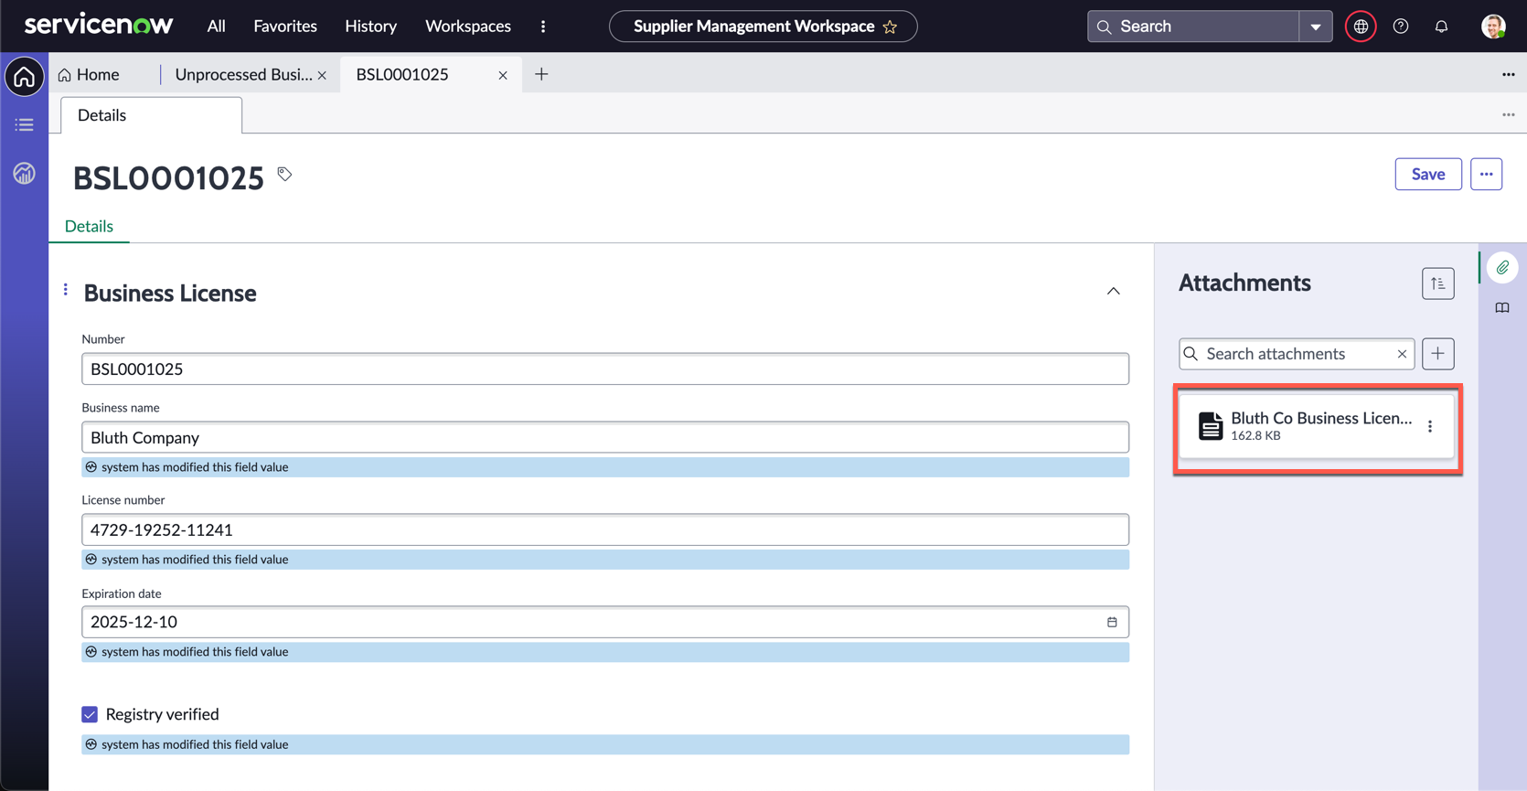
Task: Switch to Unprocessed Business tab
Action: (243, 75)
